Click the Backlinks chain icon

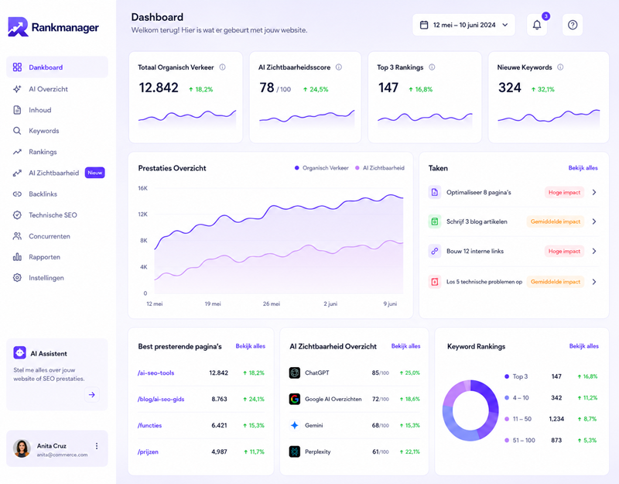(x=17, y=194)
